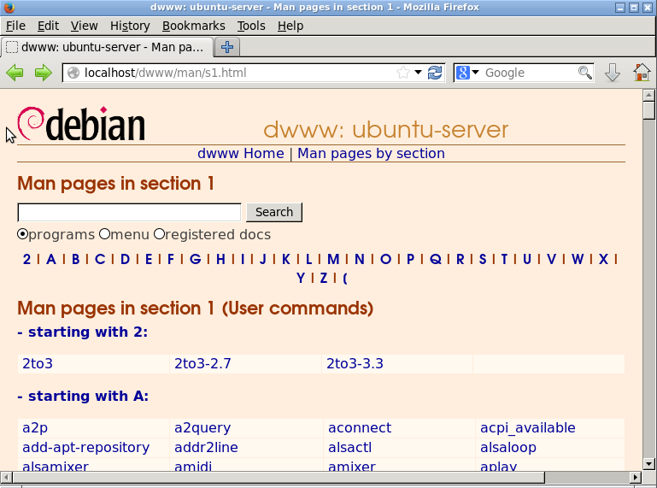This screenshot has height=488, width=657.
Task: Click the reload page icon
Action: [x=435, y=73]
